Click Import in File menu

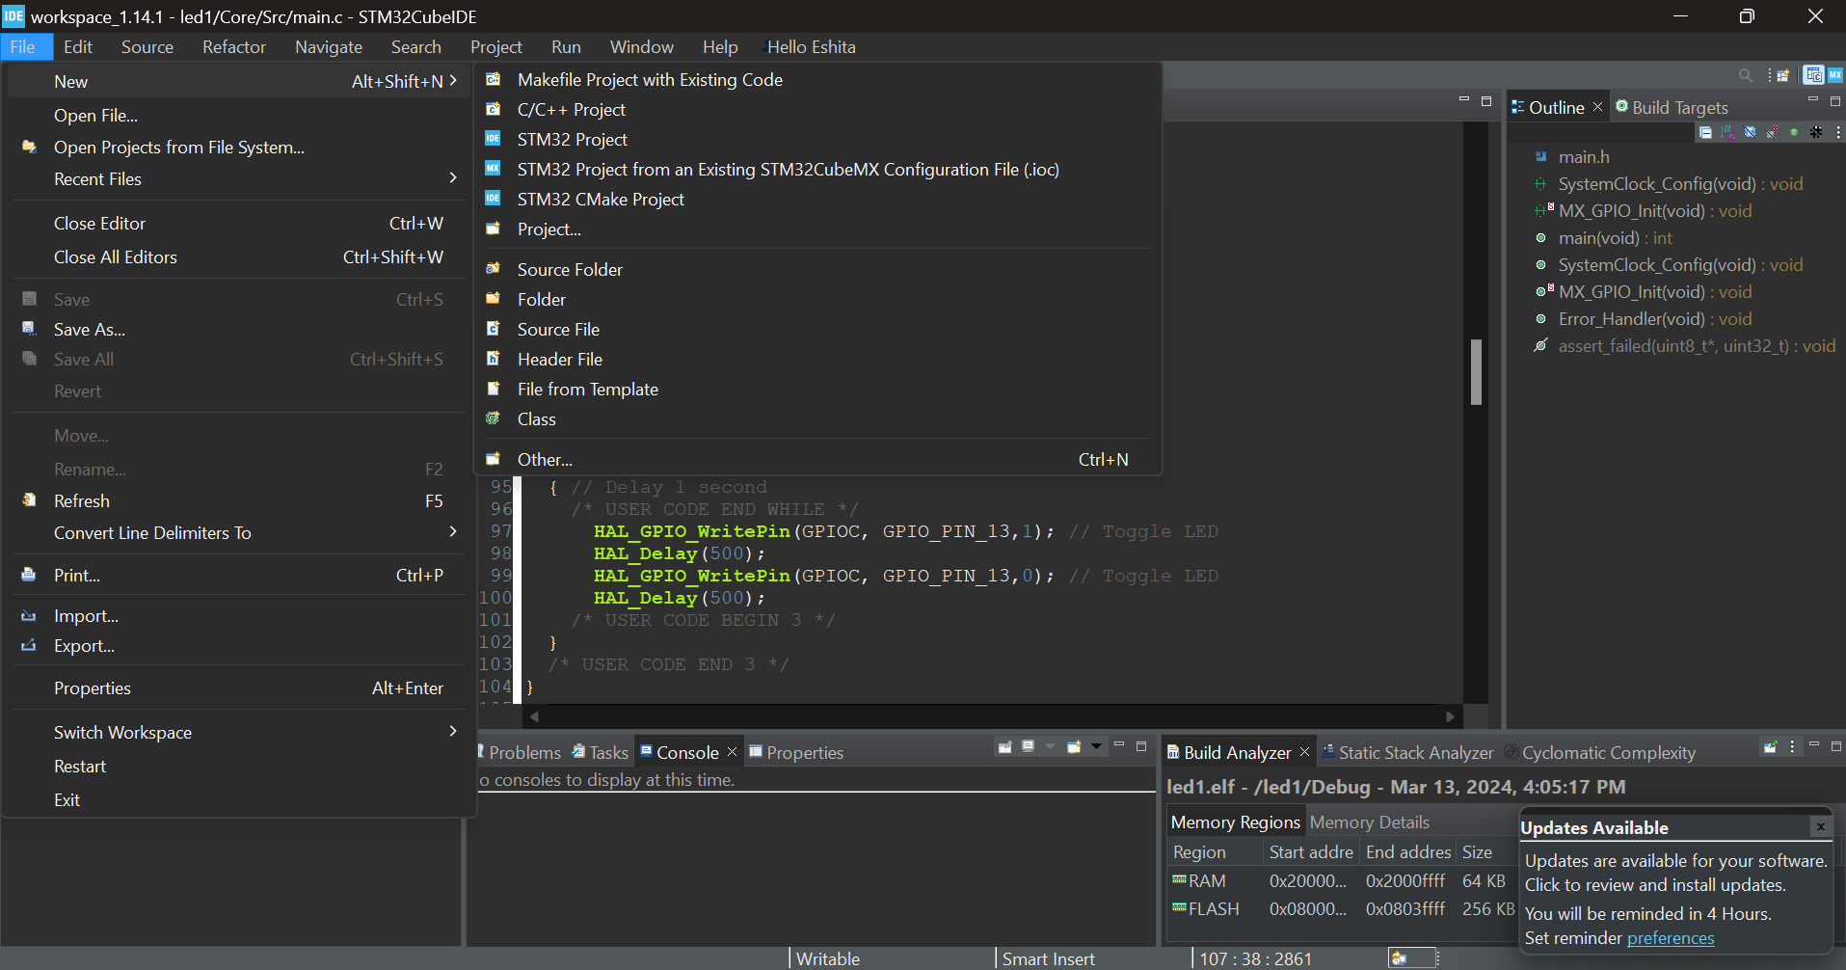pyautogui.click(x=86, y=616)
